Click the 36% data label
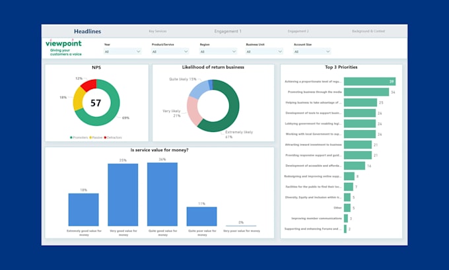Screen dimensions: 449x270 point(162,159)
